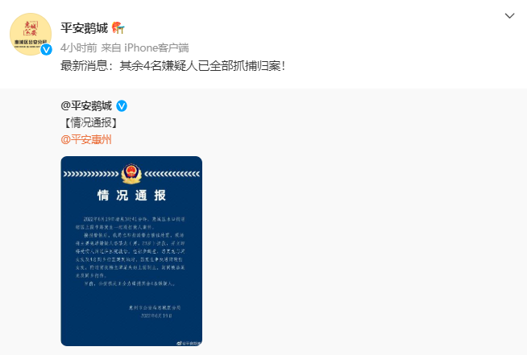Open @平安鹅城 in the reposted card
This screenshot has height=355, width=527.
coord(86,105)
